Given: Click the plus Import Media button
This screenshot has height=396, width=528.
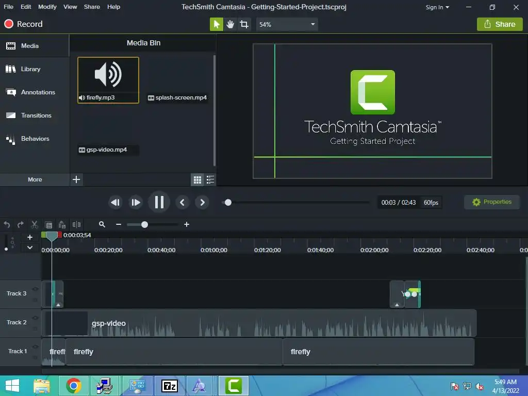Looking at the screenshot, I should [x=76, y=179].
